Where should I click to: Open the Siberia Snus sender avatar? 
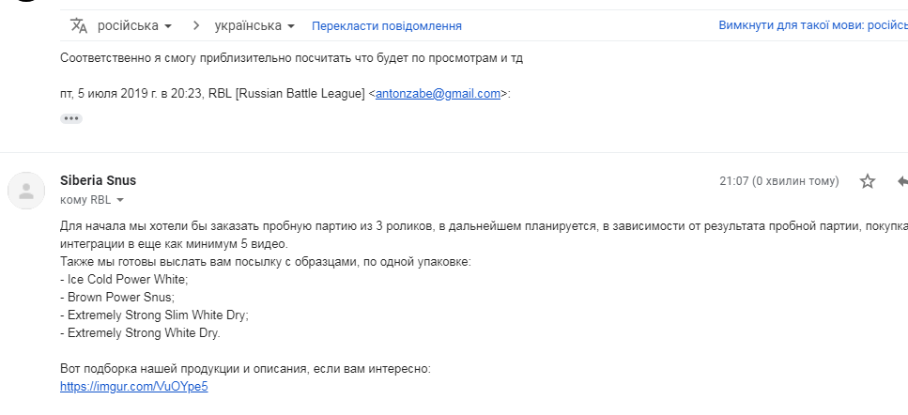pyautogui.click(x=26, y=191)
